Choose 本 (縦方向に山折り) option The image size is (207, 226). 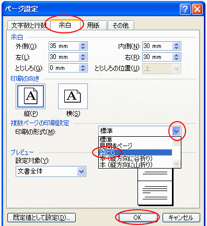point(135,165)
